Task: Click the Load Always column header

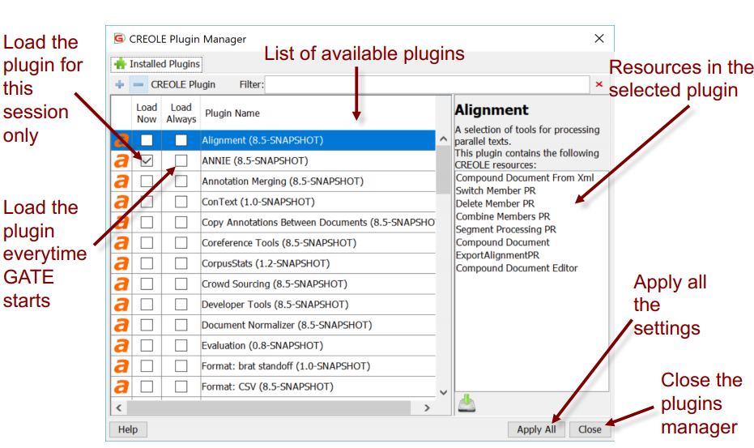Action: coord(181,113)
